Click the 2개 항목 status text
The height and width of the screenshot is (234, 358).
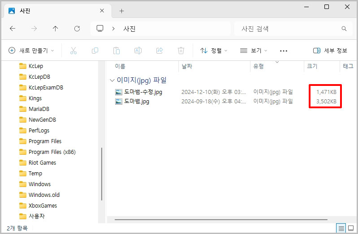(x=17, y=228)
